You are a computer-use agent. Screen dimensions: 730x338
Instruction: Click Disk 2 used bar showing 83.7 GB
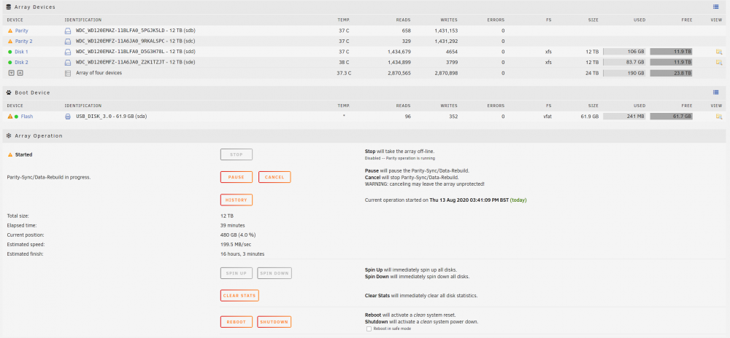tap(624, 62)
